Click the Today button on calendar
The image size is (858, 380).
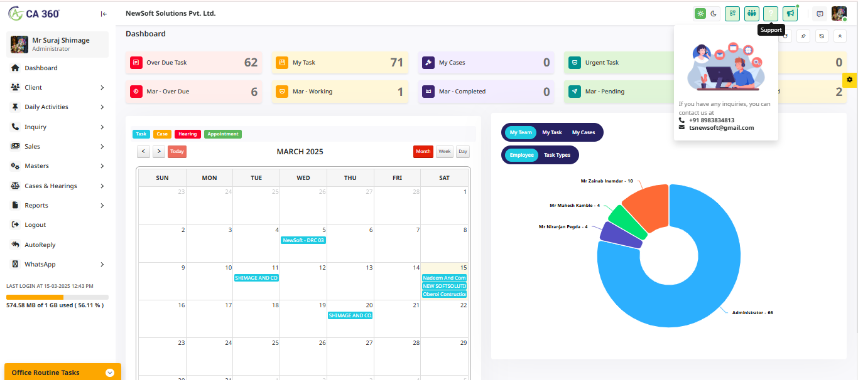pyautogui.click(x=177, y=151)
